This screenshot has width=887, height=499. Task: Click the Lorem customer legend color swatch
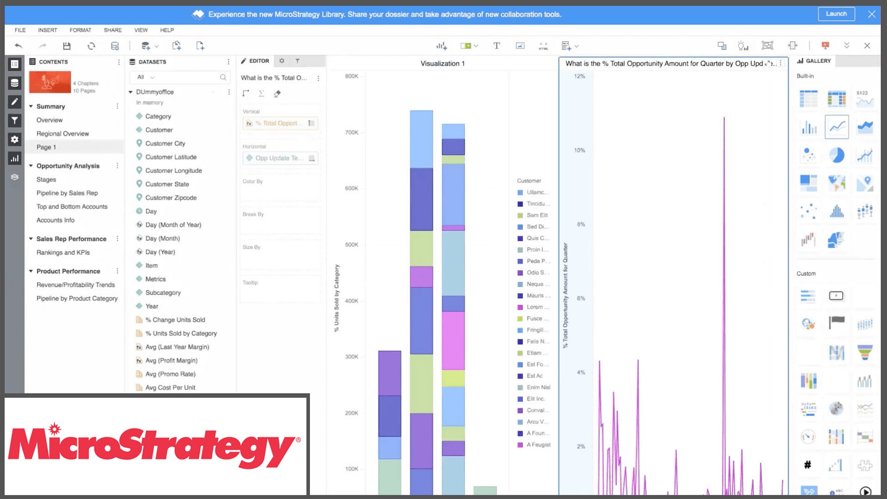(x=520, y=307)
